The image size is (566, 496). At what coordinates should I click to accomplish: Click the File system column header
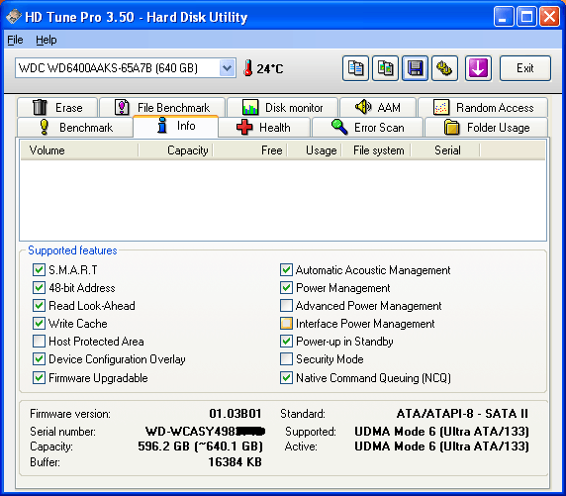(376, 150)
